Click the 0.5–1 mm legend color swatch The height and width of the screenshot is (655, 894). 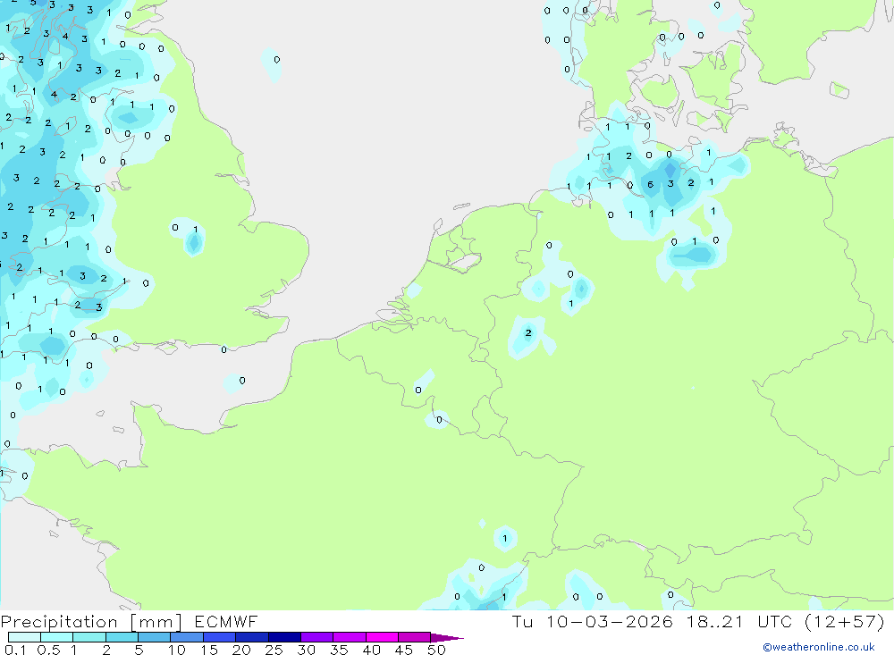(57, 637)
